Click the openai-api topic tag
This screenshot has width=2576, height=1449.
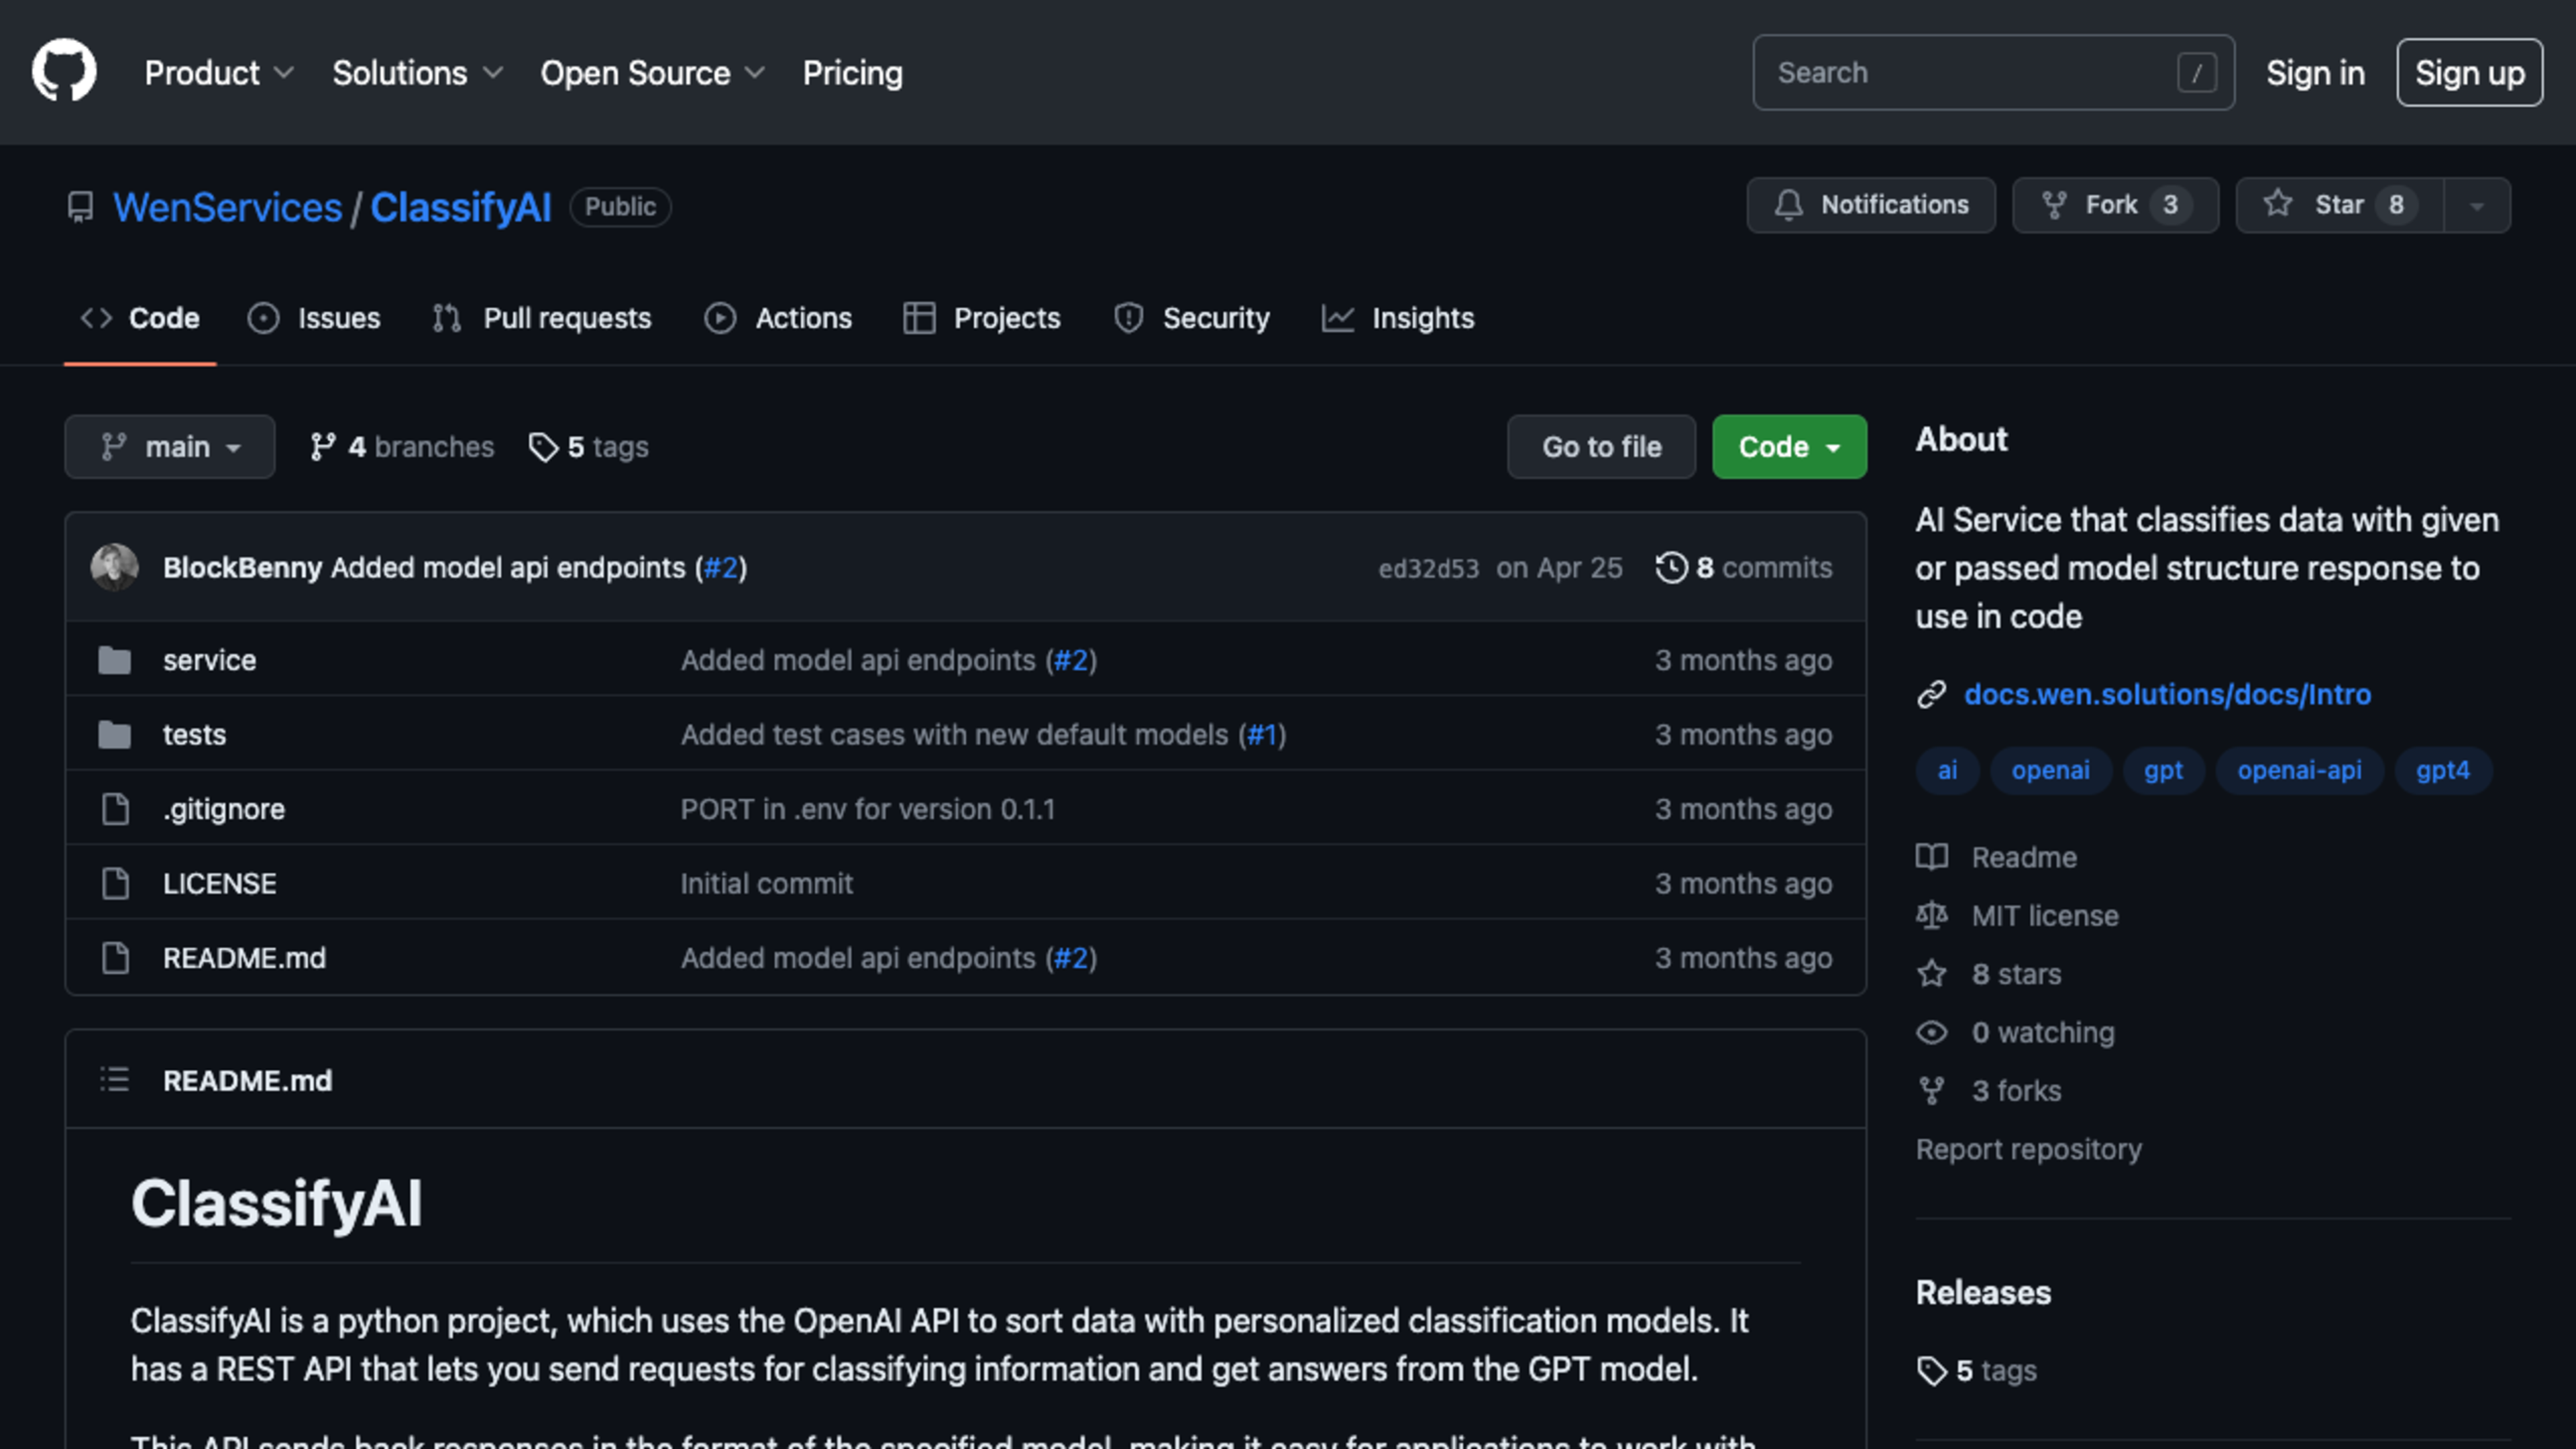tap(2299, 770)
